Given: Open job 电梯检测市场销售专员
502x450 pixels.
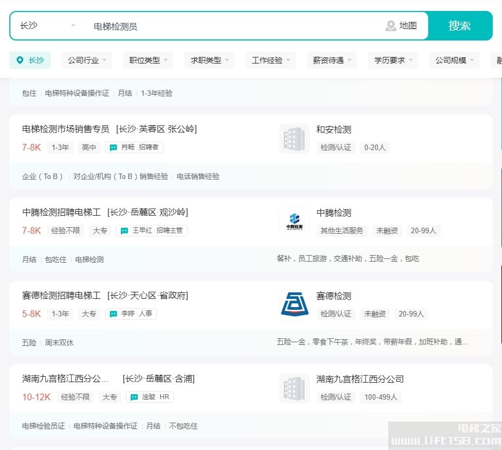Looking at the screenshot, I should point(66,129).
